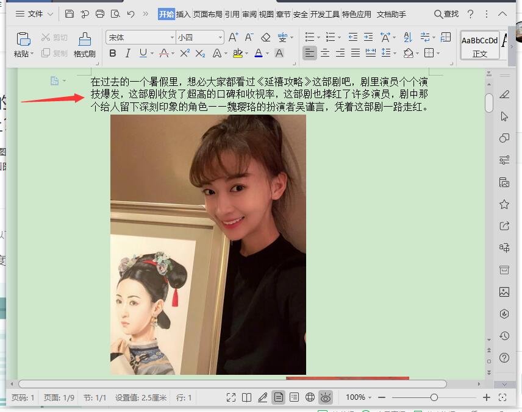
Task: Click the help question mark at top
Action: 470,14
